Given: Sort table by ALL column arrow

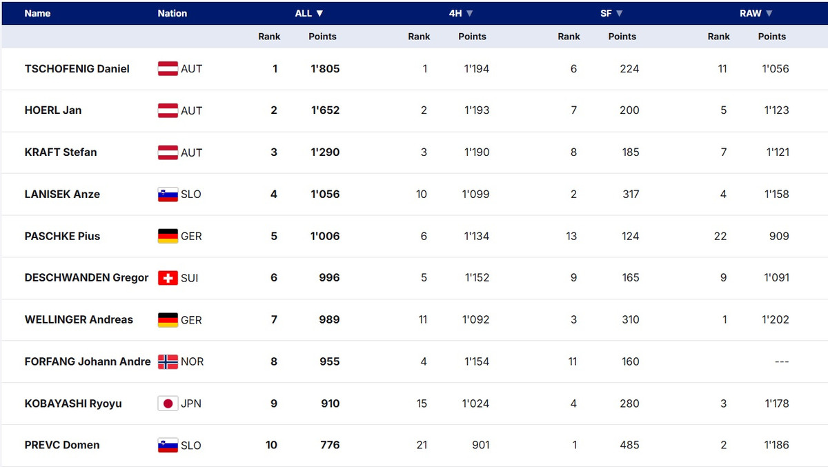Looking at the screenshot, I should pos(319,13).
